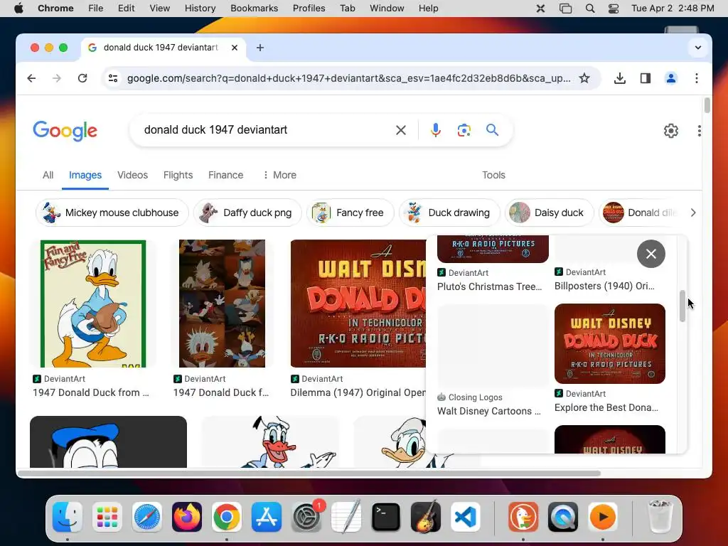Open App Store from the dock
The image size is (728, 546).
(x=267, y=517)
